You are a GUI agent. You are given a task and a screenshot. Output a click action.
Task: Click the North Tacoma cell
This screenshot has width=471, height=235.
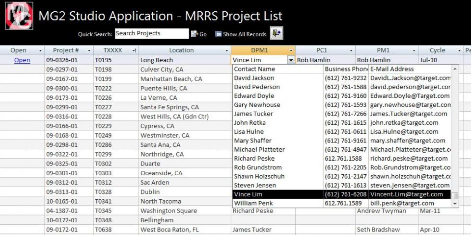pos(185,201)
